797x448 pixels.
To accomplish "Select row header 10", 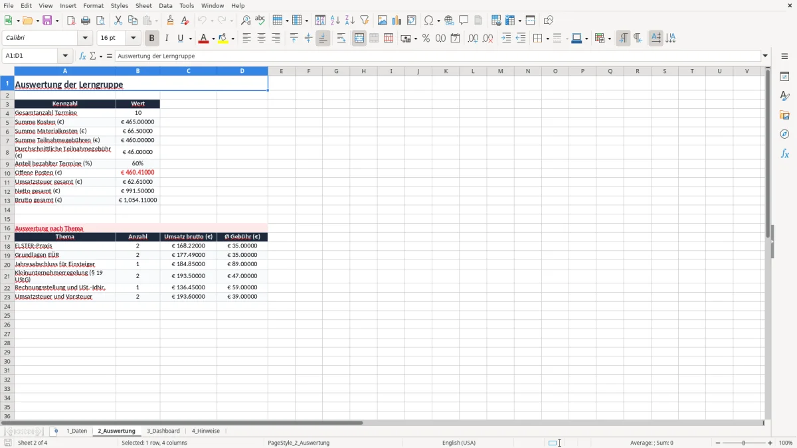I will click(x=7, y=173).
